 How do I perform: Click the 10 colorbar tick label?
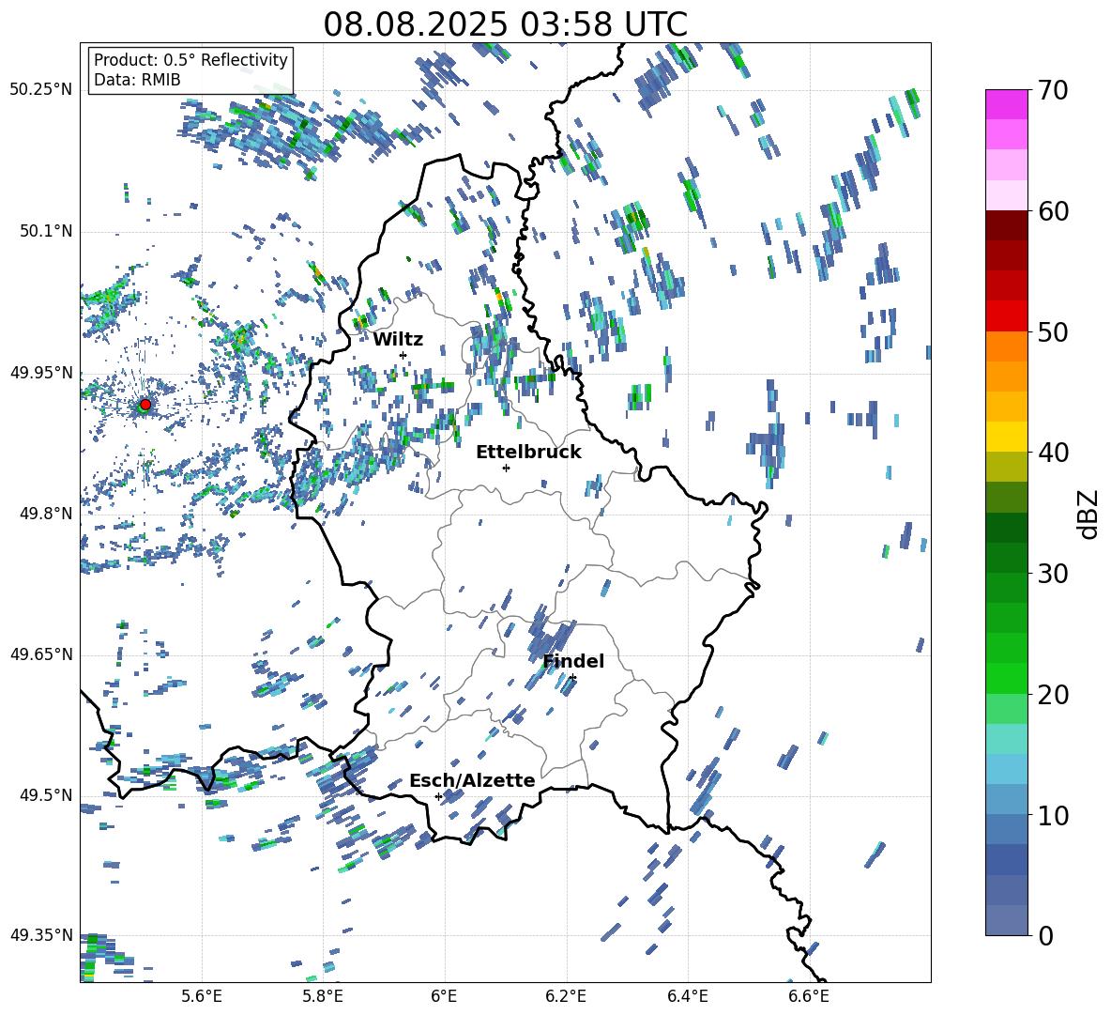pos(1053,815)
